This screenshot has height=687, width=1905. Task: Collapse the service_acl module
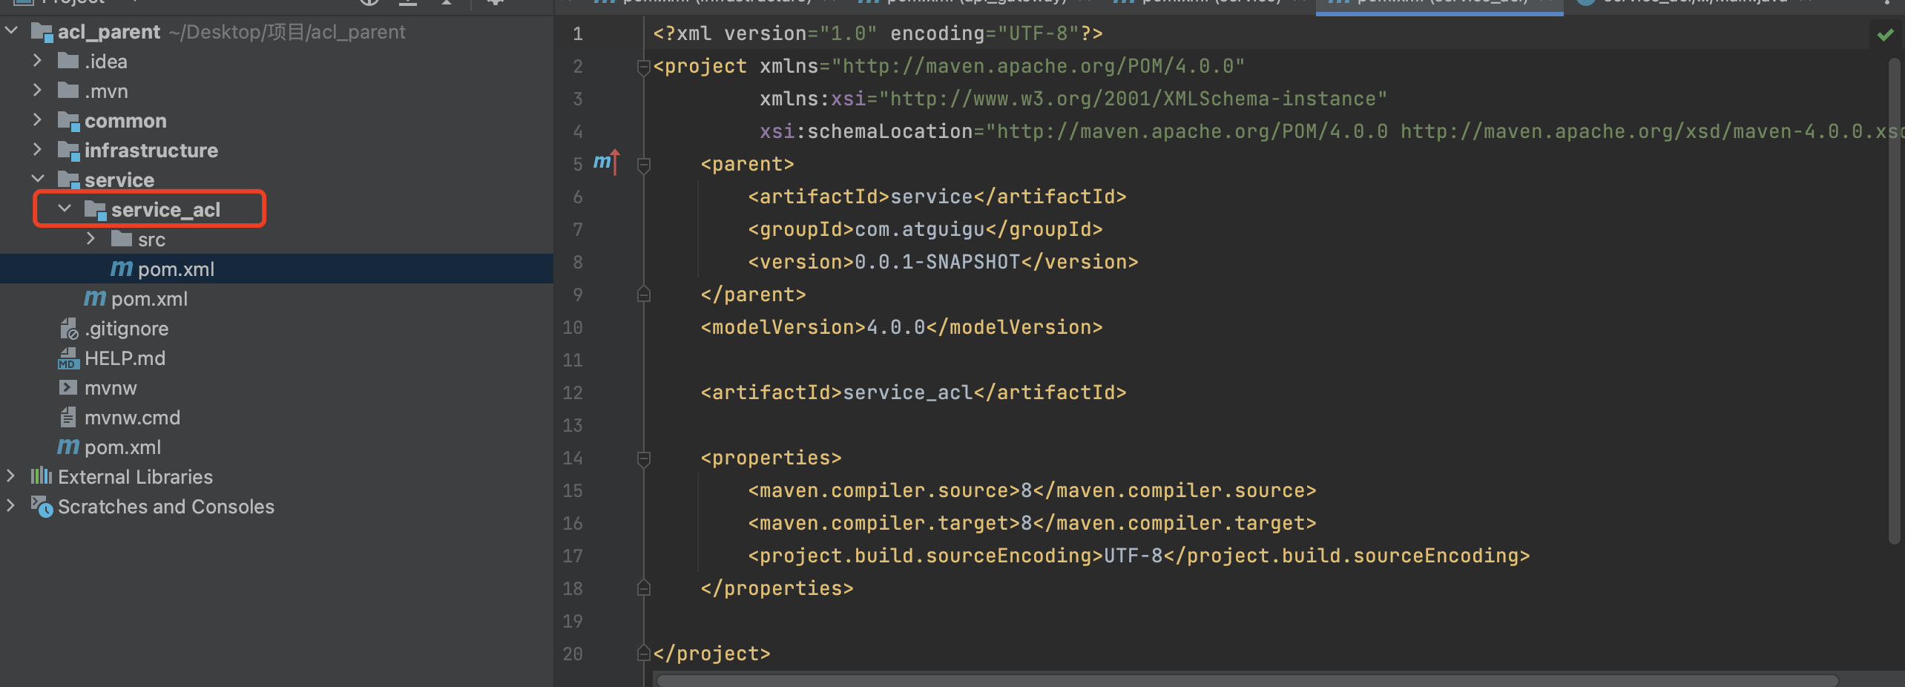click(65, 209)
